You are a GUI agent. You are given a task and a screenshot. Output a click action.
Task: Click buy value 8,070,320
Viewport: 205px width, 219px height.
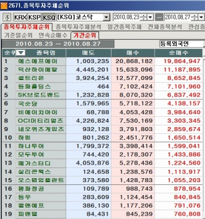136,95
